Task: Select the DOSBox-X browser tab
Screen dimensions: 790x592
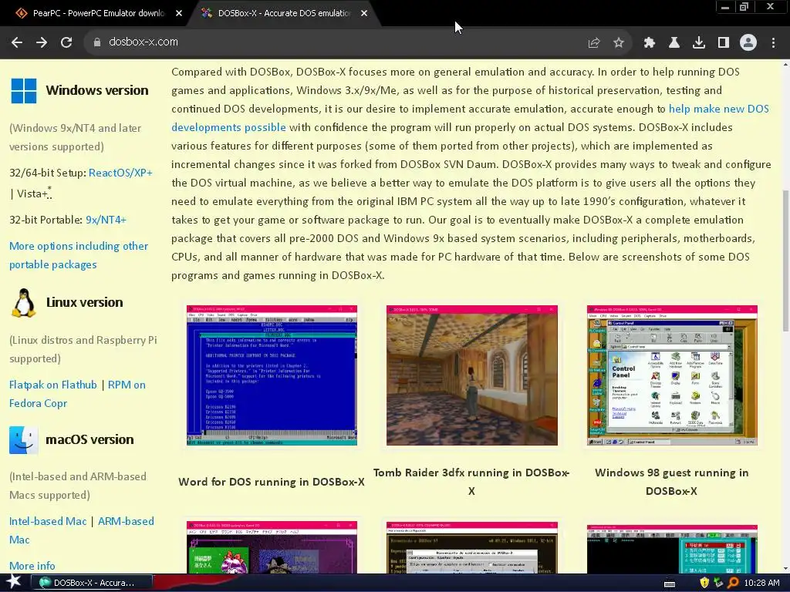Action: (283, 13)
